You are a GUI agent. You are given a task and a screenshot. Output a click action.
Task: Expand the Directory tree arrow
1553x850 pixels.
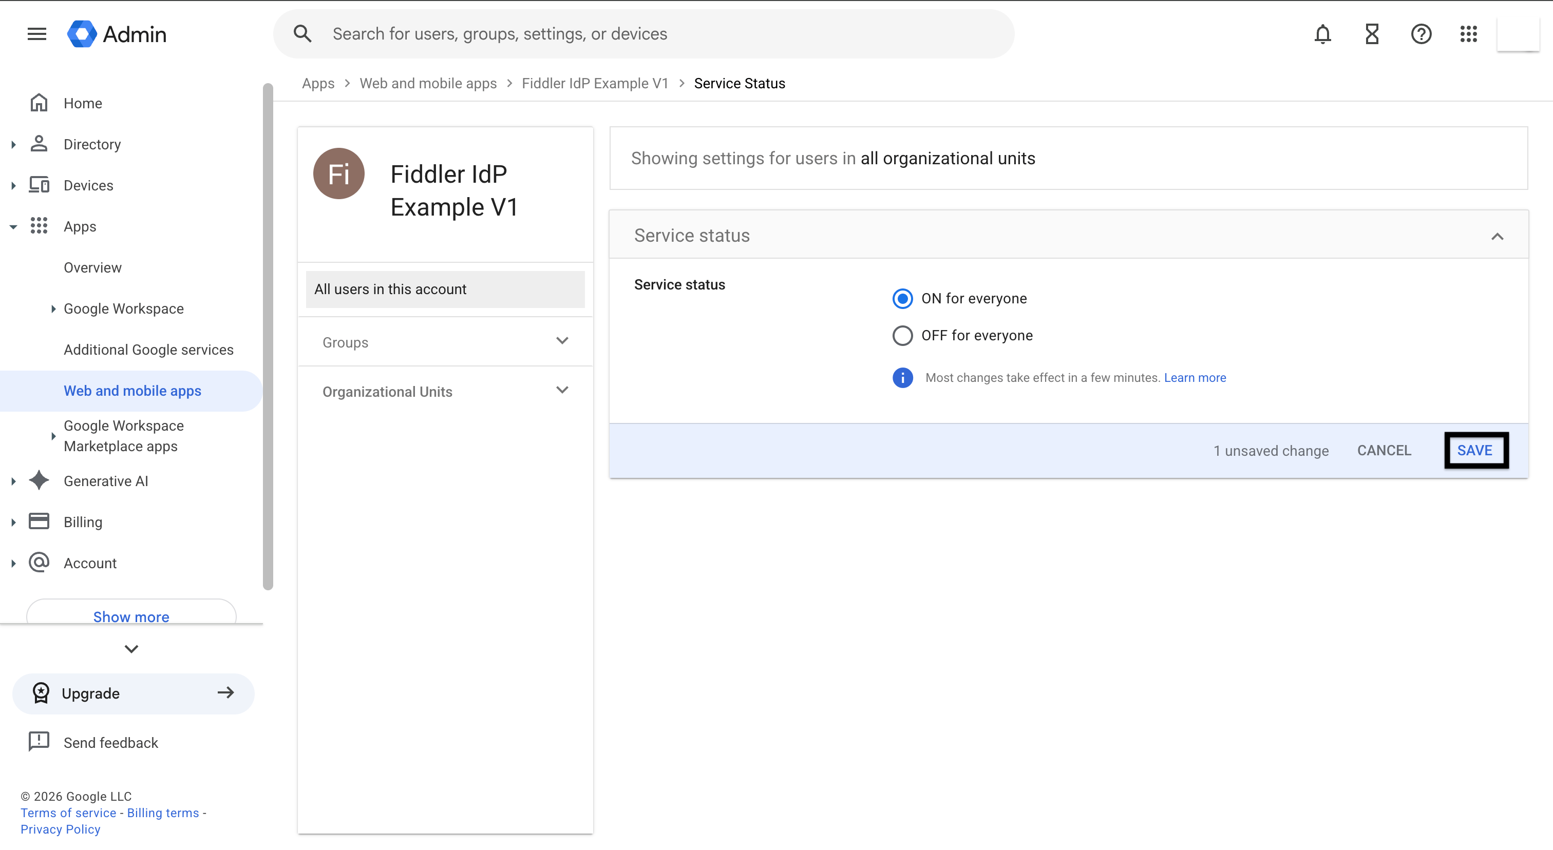point(13,144)
